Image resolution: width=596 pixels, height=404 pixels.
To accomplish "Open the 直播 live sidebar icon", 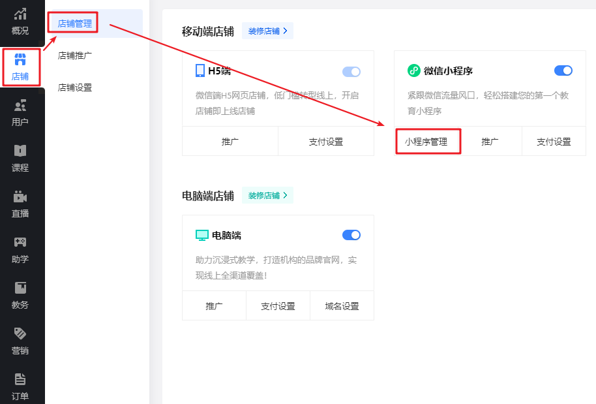I will pyautogui.click(x=20, y=196).
